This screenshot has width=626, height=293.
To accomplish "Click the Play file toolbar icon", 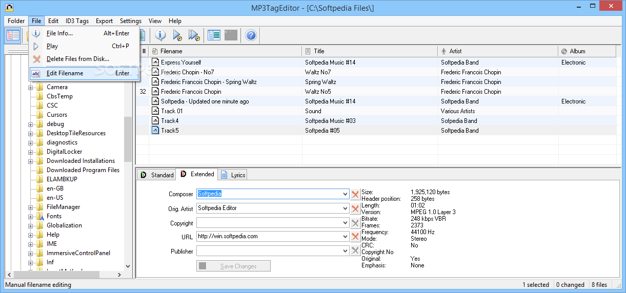I will coord(177,35).
